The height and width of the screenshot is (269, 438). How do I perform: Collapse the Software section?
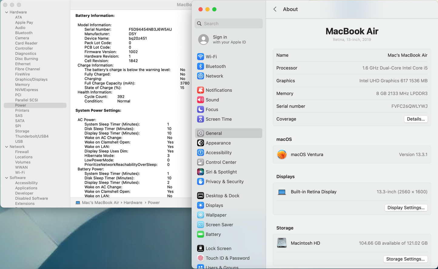click(x=6, y=178)
